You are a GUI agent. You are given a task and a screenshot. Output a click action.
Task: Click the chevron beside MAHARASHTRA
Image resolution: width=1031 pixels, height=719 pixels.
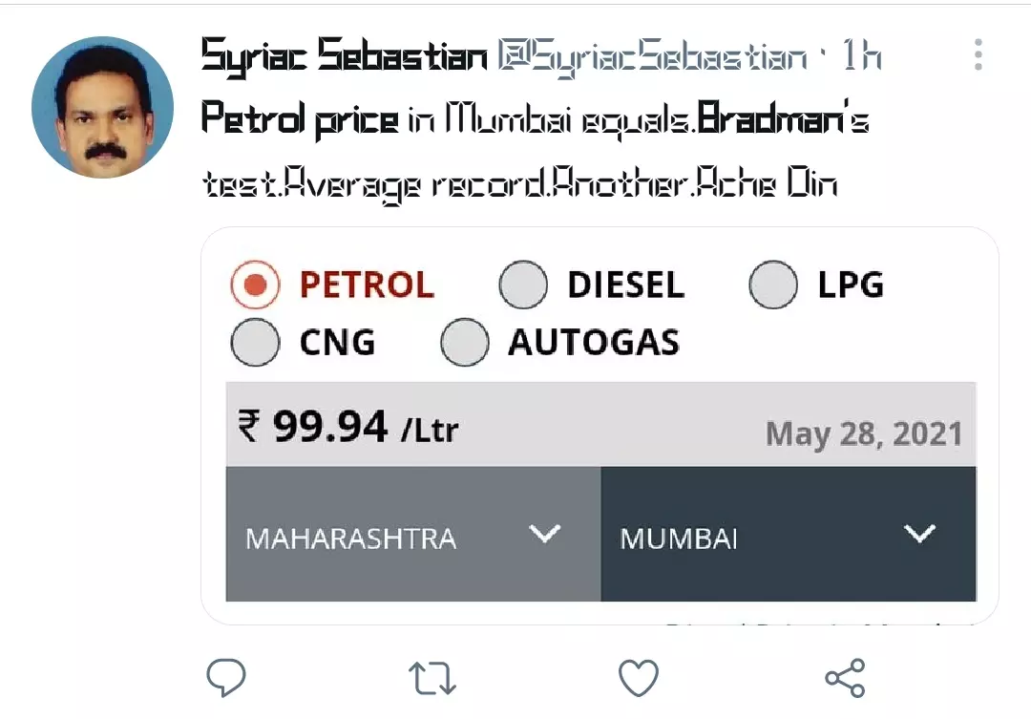[x=545, y=534]
